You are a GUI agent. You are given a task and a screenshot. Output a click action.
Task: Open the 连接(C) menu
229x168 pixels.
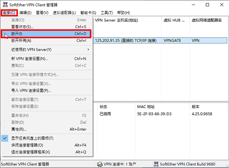coord(9,13)
